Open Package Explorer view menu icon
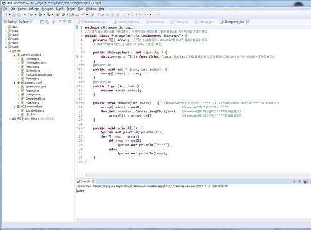The image size is (311, 230). (60, 21)
